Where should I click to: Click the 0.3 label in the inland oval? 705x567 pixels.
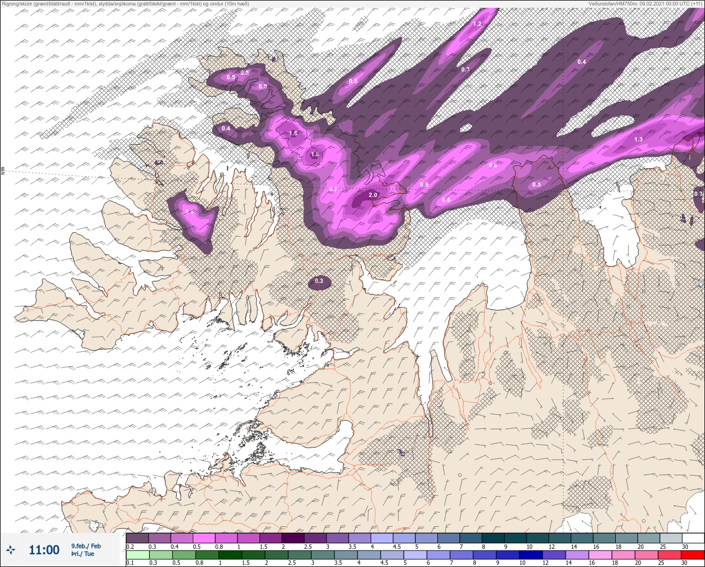[x=319, y=281]
